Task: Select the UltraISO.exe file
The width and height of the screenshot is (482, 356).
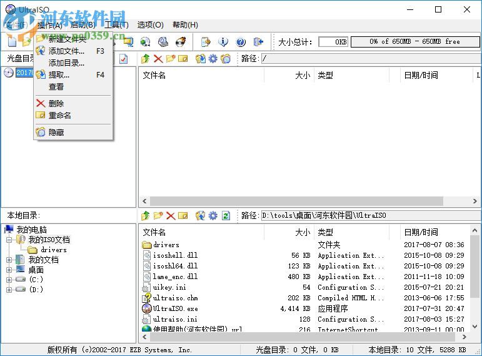Action: click(175, 308)
